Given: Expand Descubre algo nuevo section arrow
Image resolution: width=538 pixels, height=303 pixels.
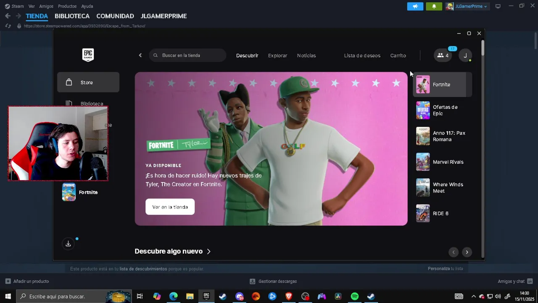Looking at the screenshot, I should [x=209, y=251].
